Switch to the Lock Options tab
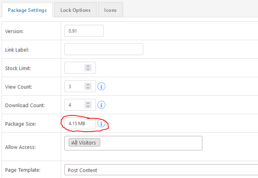 click(75, 10)
